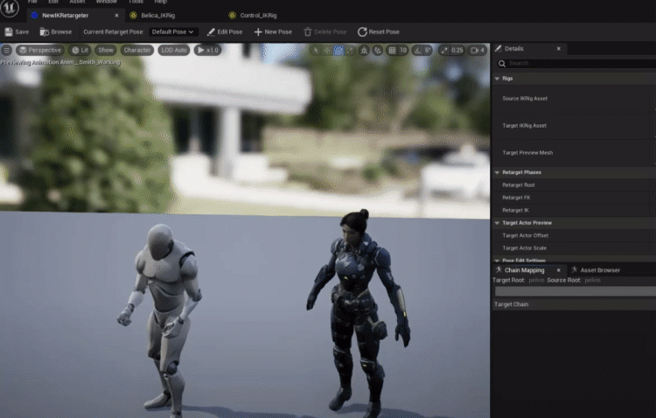The width and height of the screenshot is (656, 418).
Task: Toggle world/local coordinate system icon
Action: [364, 50]
